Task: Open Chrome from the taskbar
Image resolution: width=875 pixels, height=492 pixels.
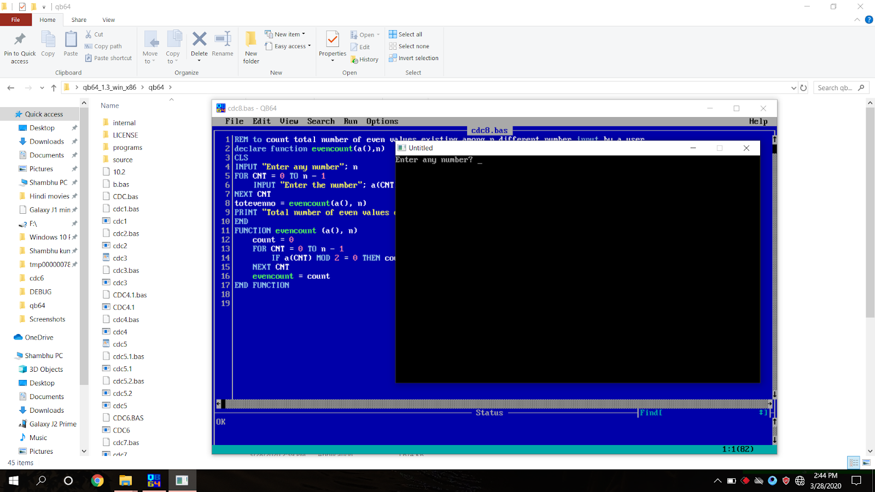Action: coord(97,481)
